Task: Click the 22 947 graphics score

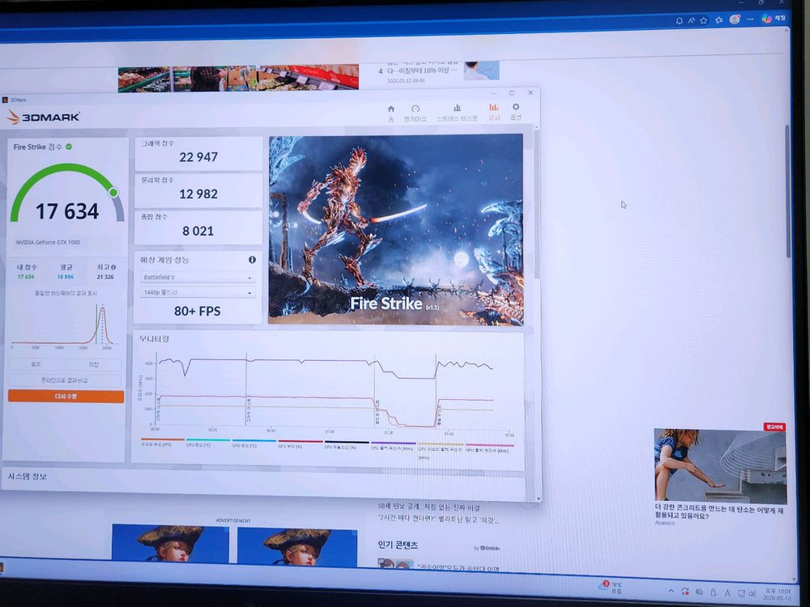Action: click(x=198, y=157)
